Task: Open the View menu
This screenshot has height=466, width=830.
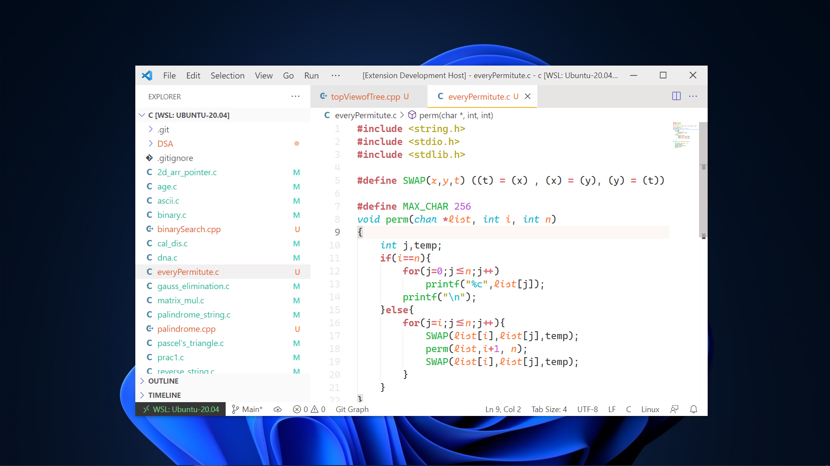Action: pos(264,76)
